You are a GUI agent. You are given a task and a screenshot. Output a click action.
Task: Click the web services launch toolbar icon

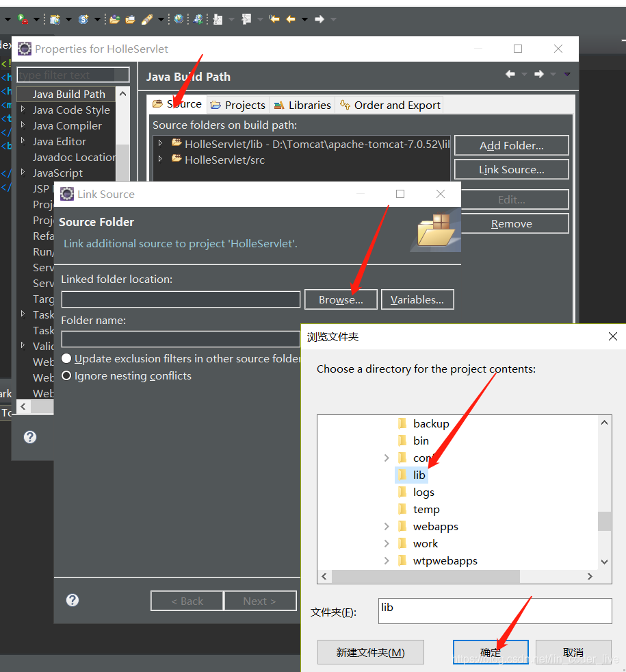click(x=198, y=19)
